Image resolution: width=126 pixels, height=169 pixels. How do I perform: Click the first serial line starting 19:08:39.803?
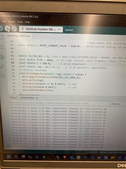tap(58, 108)
